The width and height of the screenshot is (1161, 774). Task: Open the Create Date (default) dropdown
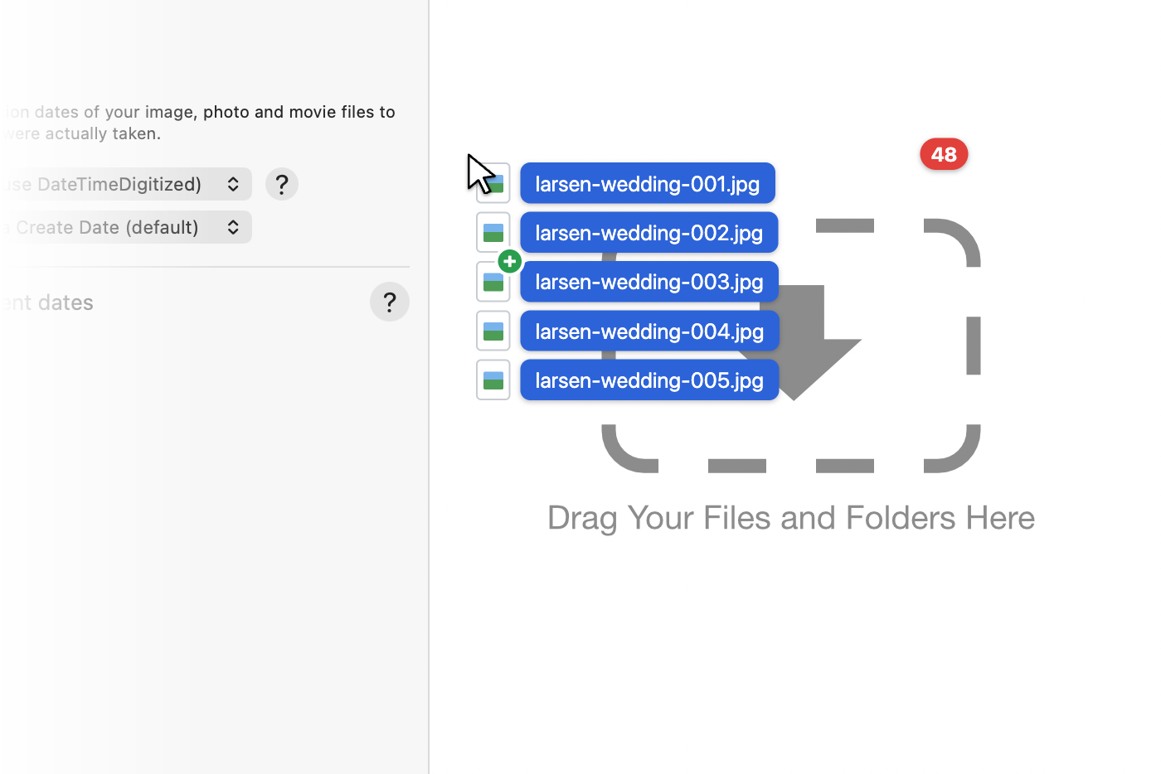pos(124,227)
